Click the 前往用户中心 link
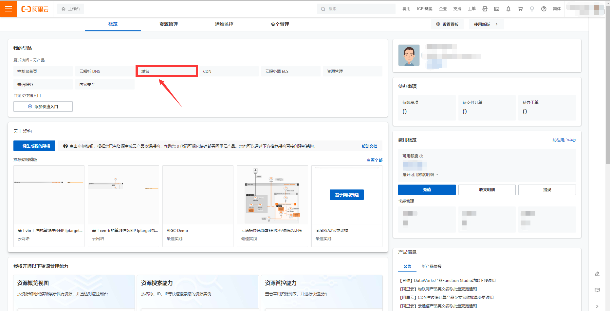Screen dimensions: 610x311 (564, 140)
